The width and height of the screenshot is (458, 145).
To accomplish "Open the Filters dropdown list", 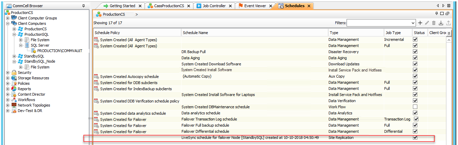I will 413,23.
